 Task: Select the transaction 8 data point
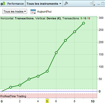point(74,32)
